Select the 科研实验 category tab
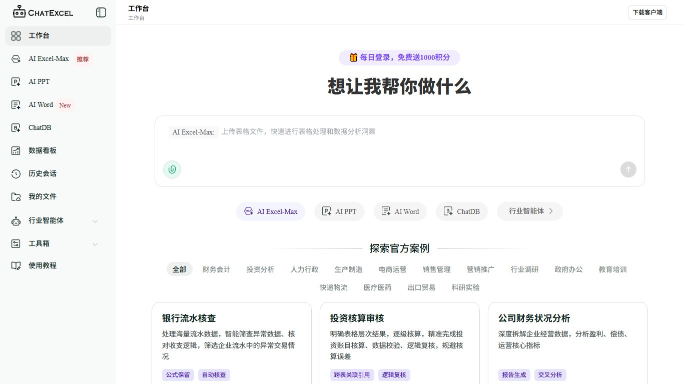The image size is (683, 384). point(466,287)
